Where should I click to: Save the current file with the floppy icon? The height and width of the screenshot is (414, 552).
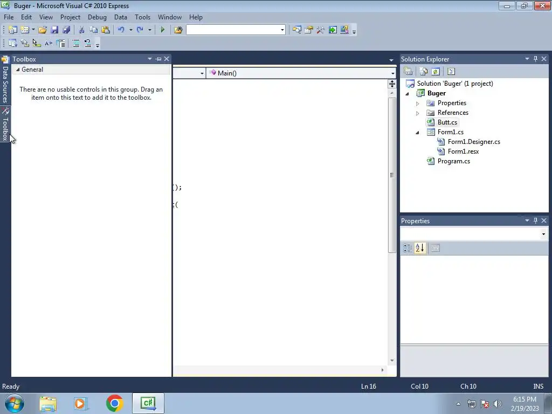click(54, 30)
